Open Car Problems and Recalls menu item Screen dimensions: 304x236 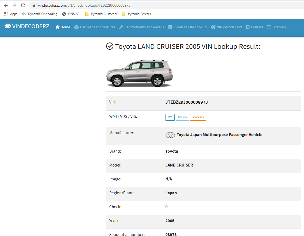tap(142, 27)
